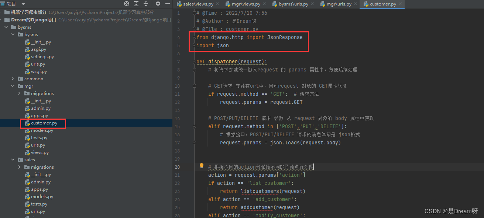The image size is (484, 218).
Task: Fold the header comment at line 1
Action: [194, 13]
